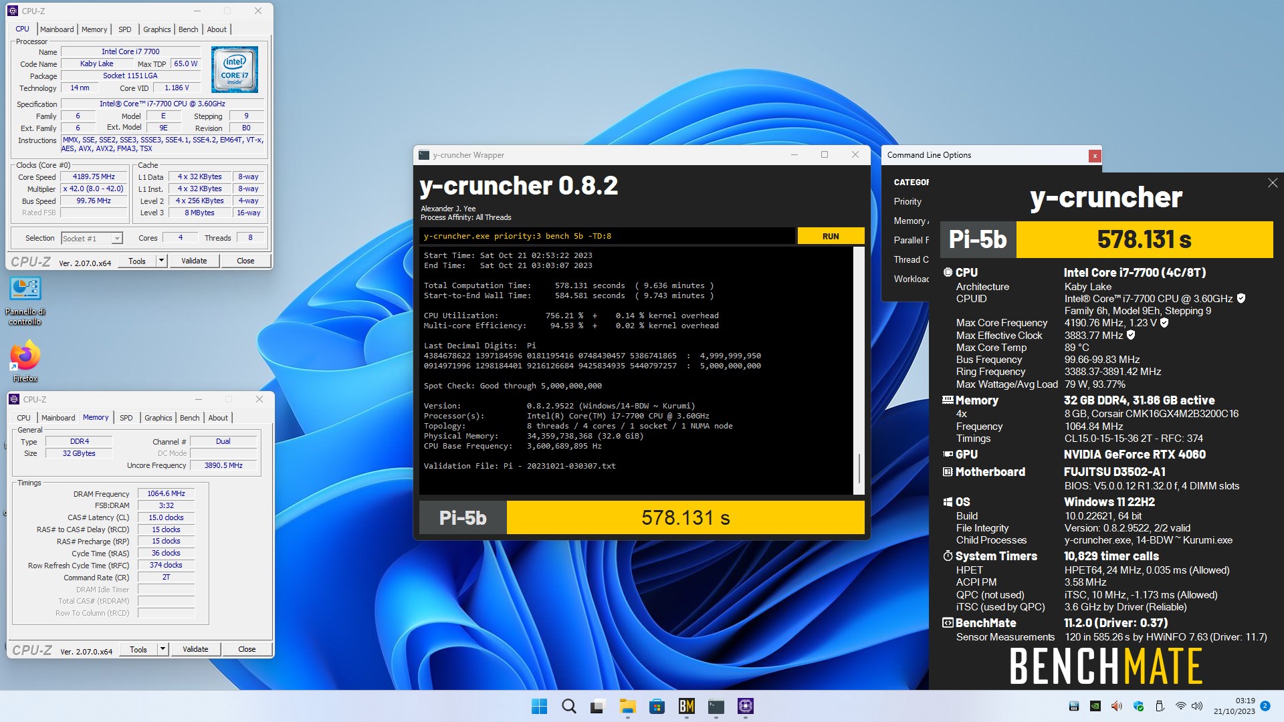Screen dimensions: 1284x722
Task: Click Tools button in the top CPU-Z window
Action: [137, 261]
